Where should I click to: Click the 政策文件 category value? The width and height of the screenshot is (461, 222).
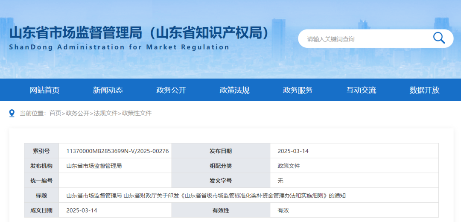tap(289, 166)
